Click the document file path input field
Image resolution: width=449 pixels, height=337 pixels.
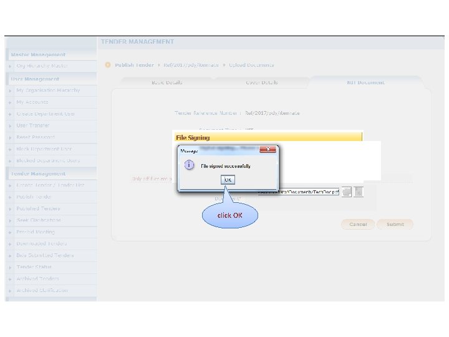(298, 192)
